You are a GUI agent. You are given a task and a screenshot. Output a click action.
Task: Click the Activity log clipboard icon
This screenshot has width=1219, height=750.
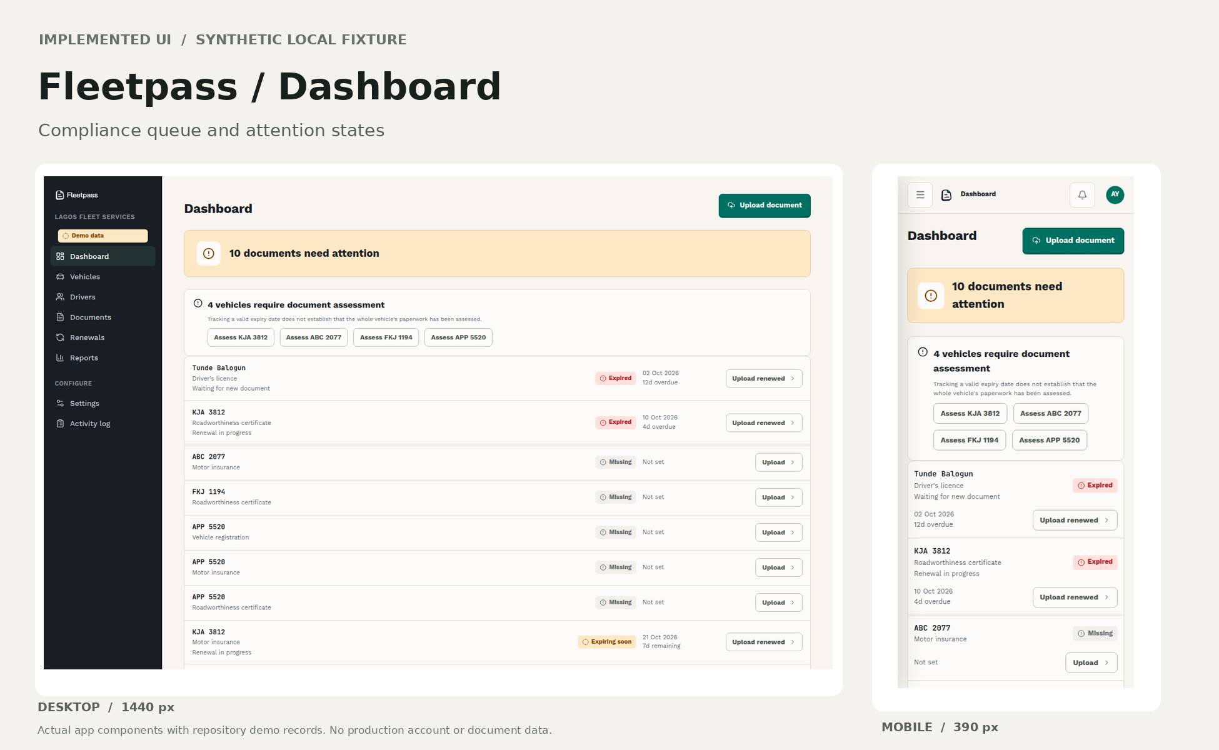pos(60,424)
